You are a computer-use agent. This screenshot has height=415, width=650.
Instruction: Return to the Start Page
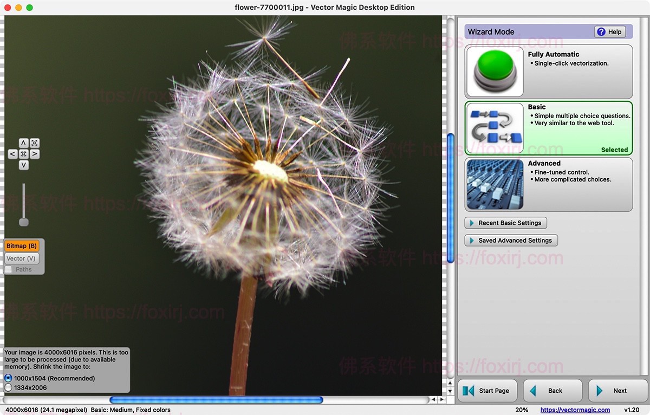tap(487, 390)
